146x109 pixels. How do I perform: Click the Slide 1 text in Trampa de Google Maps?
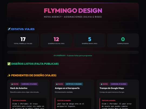[117, 106]
